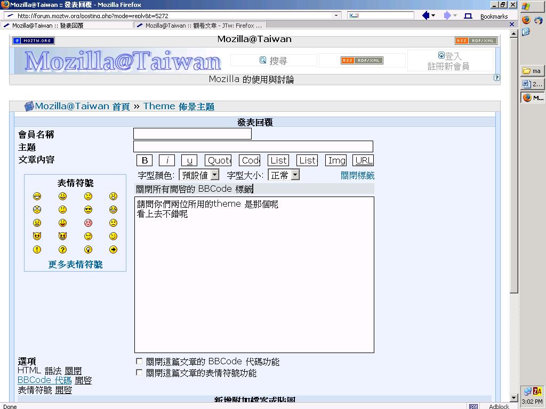Open the Back button history dropdown
The height and width of the screenshot is (409, 546).
[x=433, y=15]
